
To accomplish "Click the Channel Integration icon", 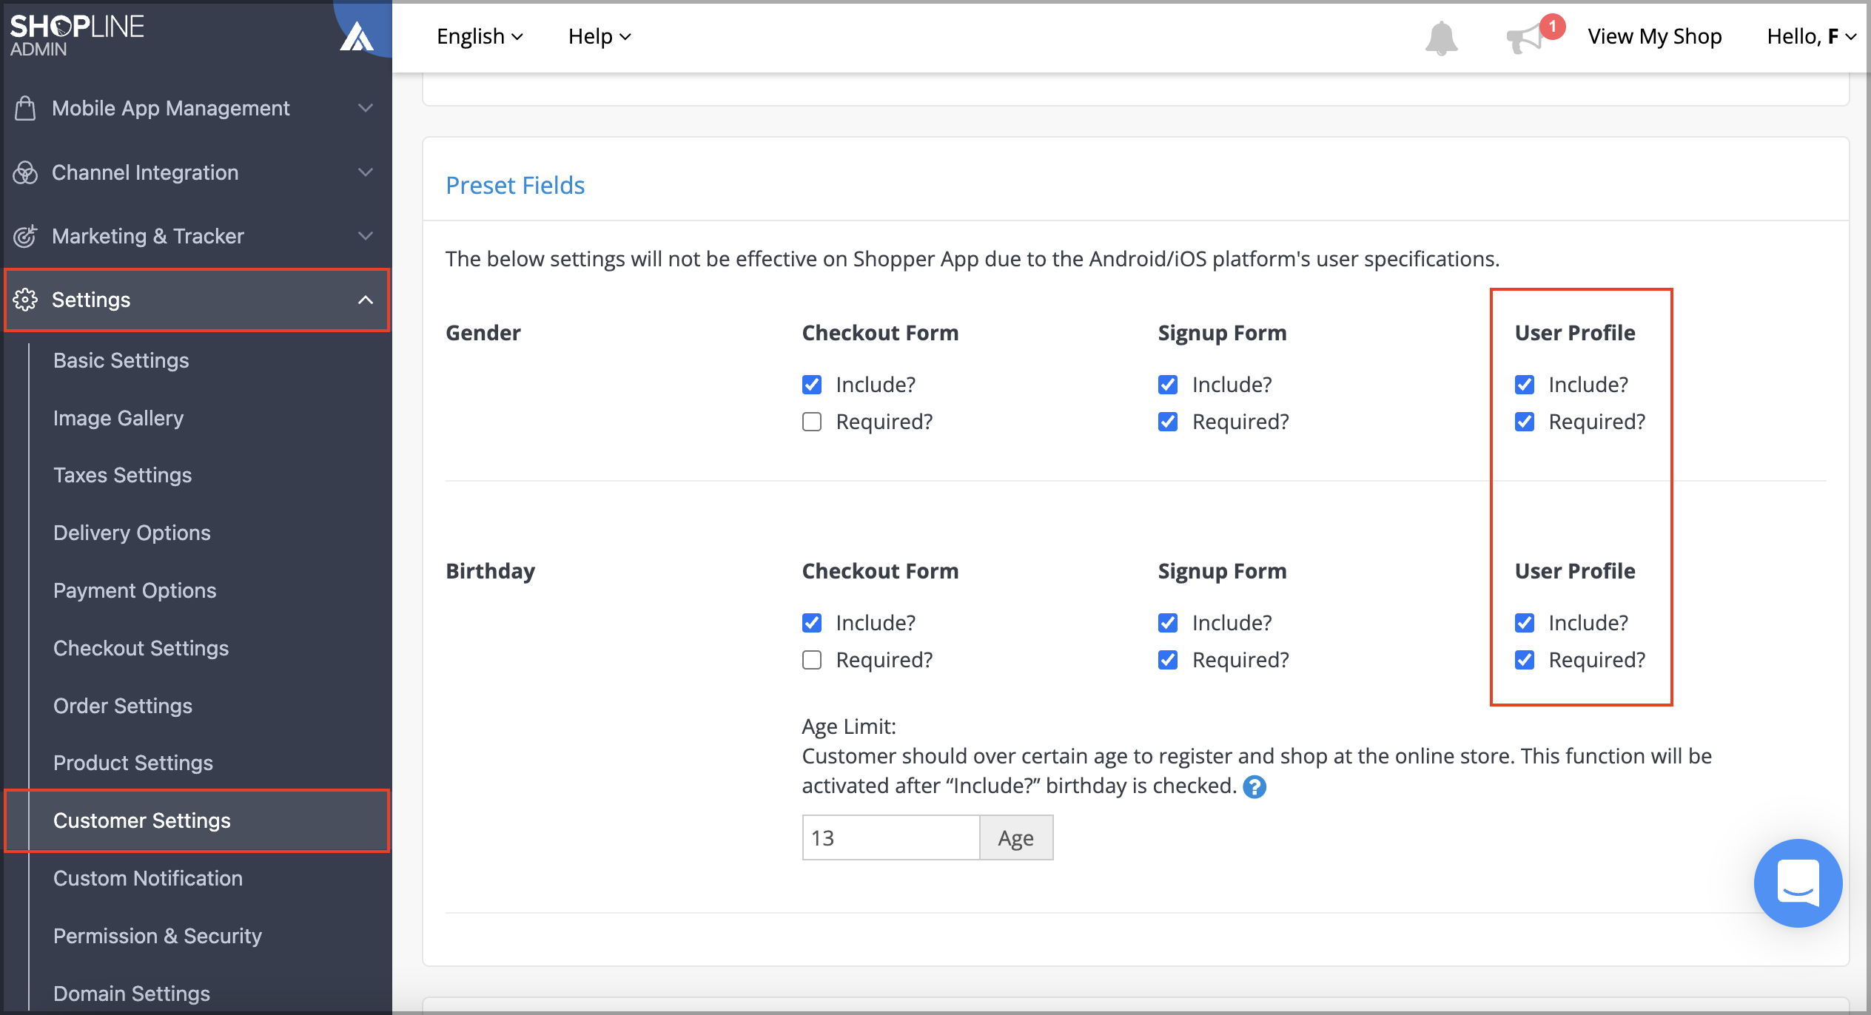I will 25,172.
